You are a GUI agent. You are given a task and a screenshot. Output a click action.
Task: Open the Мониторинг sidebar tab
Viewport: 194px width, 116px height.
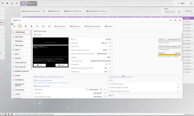pos(21,37)
